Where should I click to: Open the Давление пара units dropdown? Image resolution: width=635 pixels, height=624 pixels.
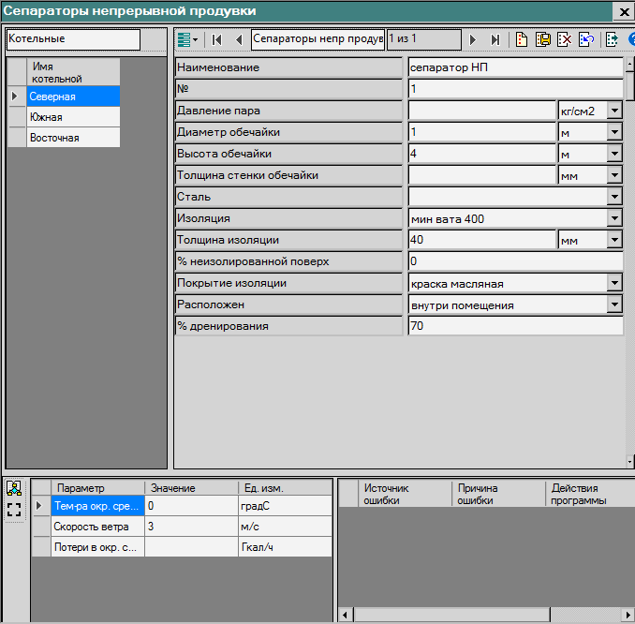(x=614, y=111)
